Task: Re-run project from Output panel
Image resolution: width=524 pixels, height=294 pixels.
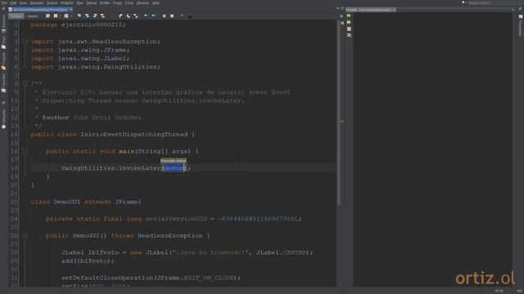Action: tap(349, 16)
